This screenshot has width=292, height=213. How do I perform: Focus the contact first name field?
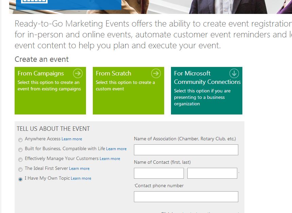tap(159, 173)
